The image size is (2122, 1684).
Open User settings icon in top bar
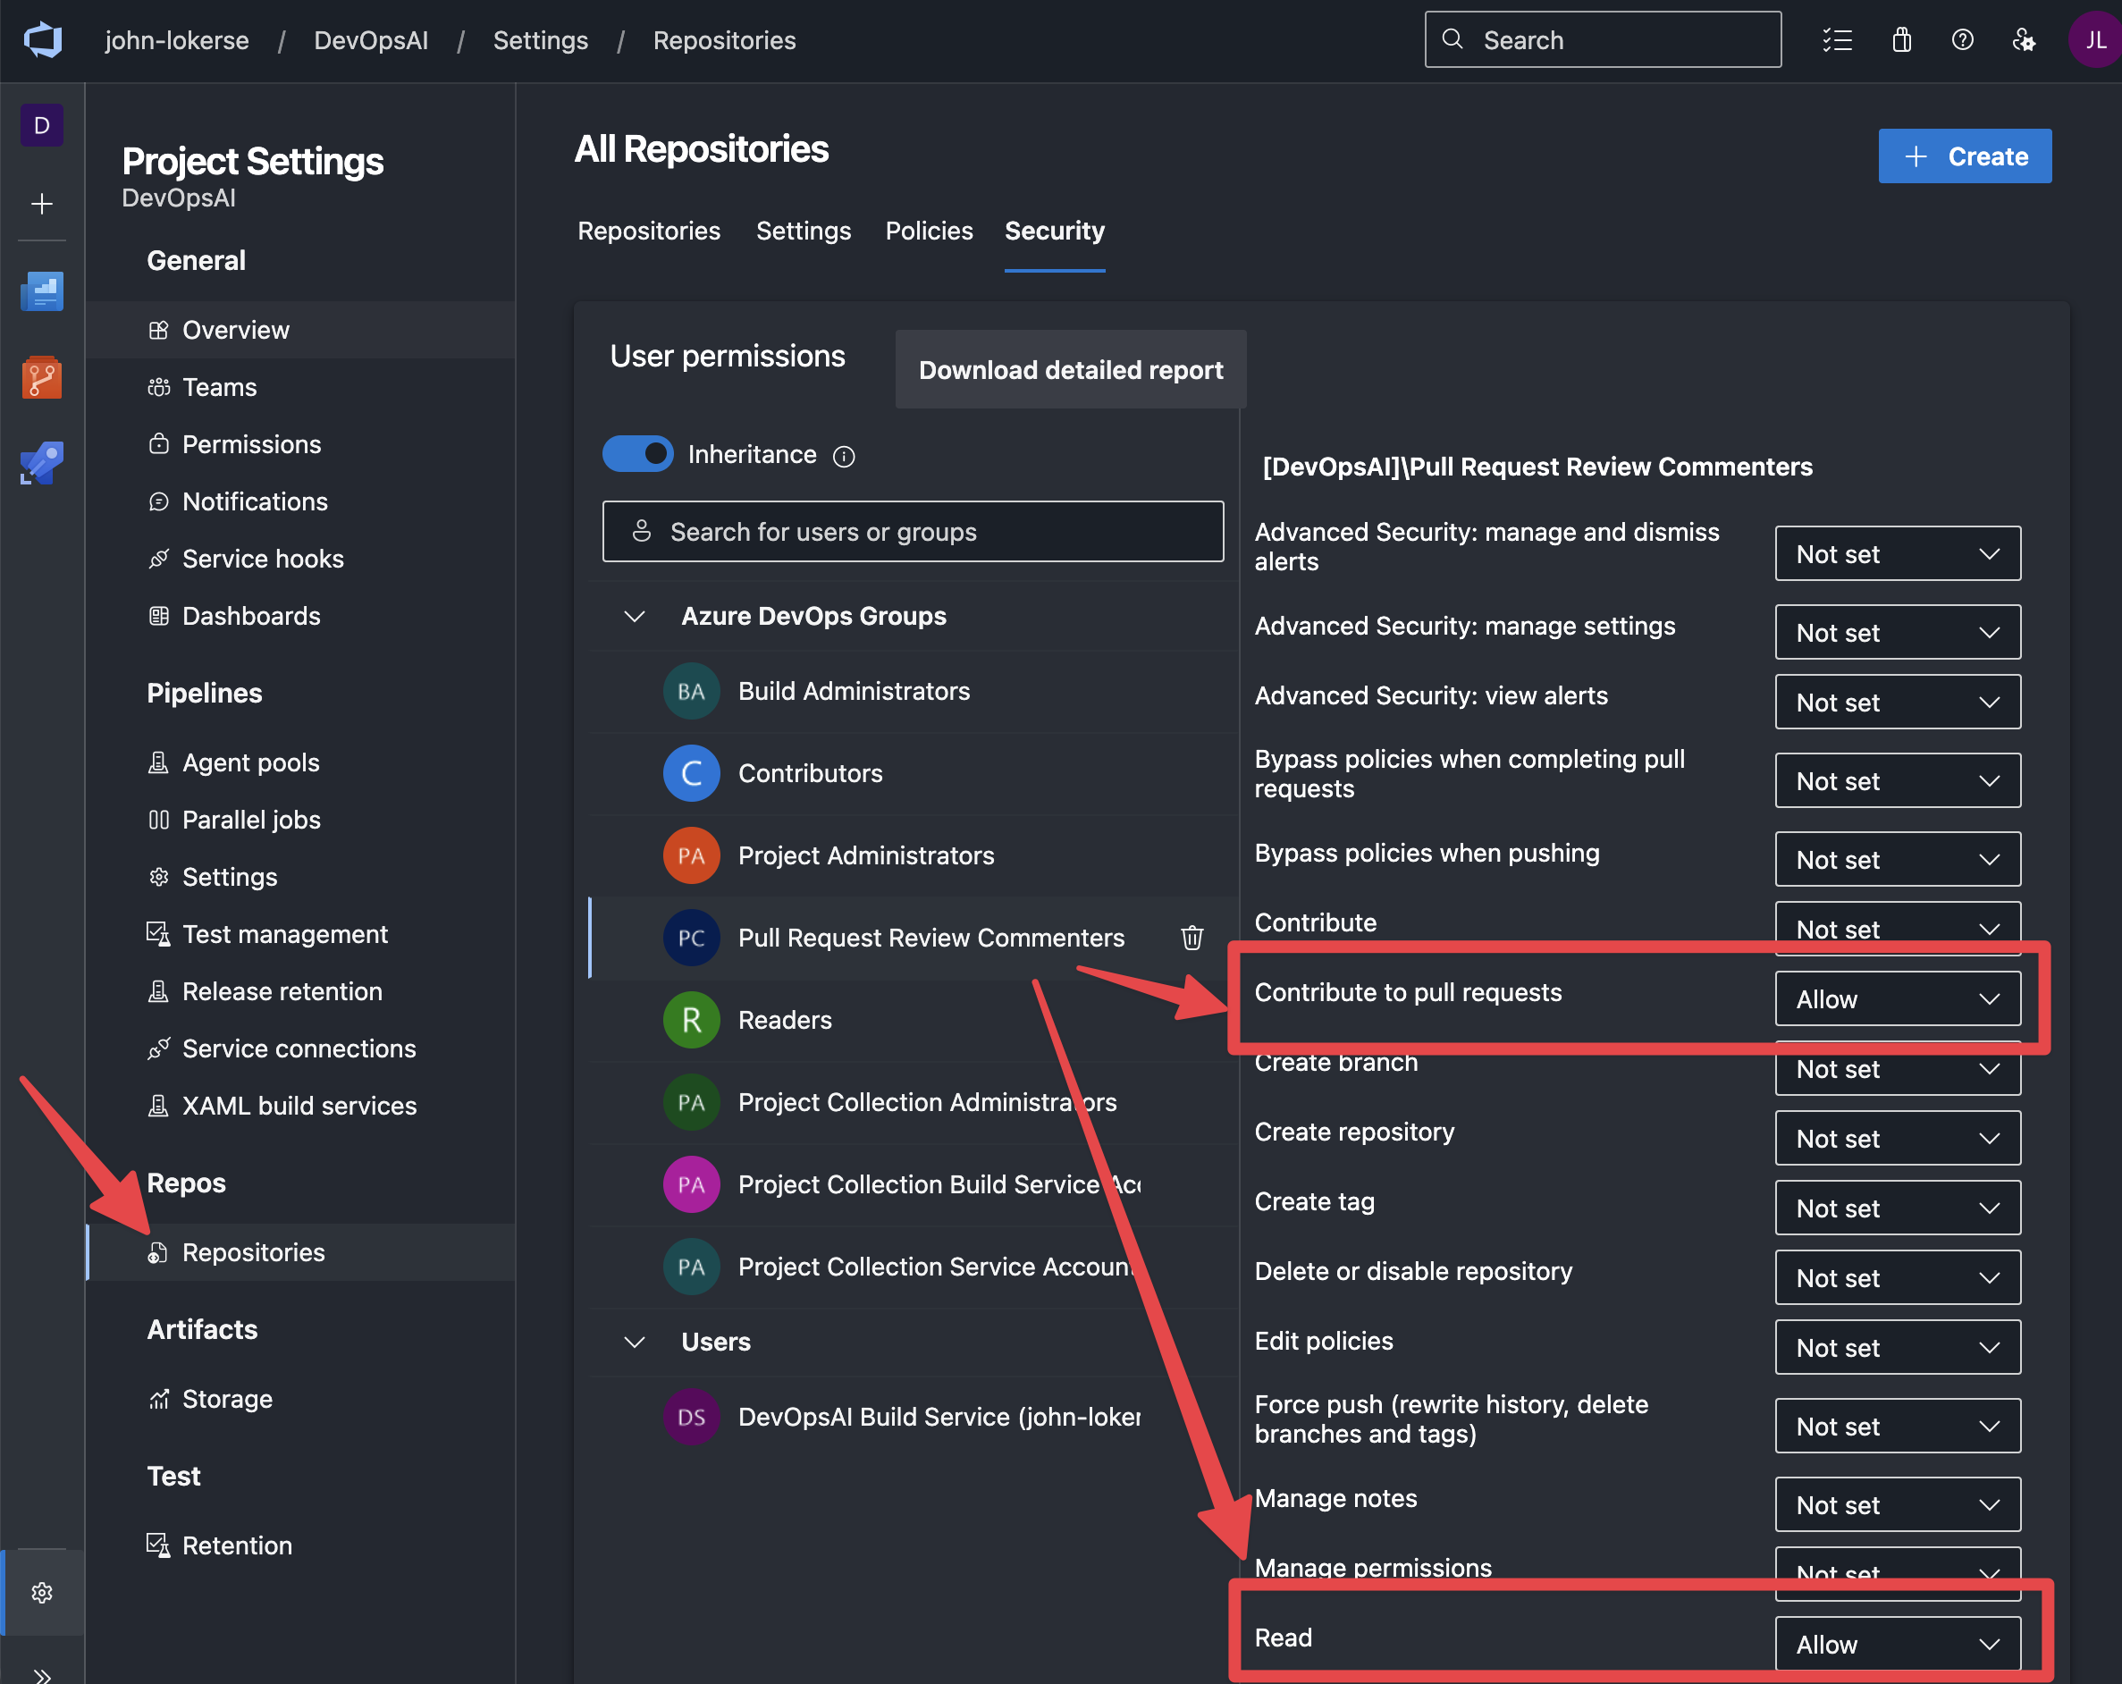pyautogui.click(x=2024, y=40)
